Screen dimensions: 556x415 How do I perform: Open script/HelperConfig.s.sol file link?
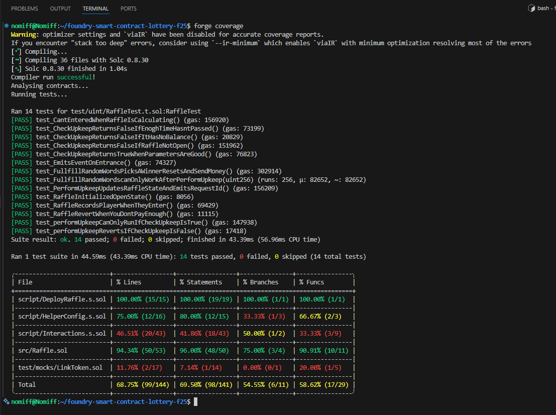(x=62, y=316)
